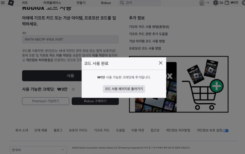Open the 차트 menu item
The height and width of the screenshot is (154, 245).
pyautogui.click(x=25, y=3)
